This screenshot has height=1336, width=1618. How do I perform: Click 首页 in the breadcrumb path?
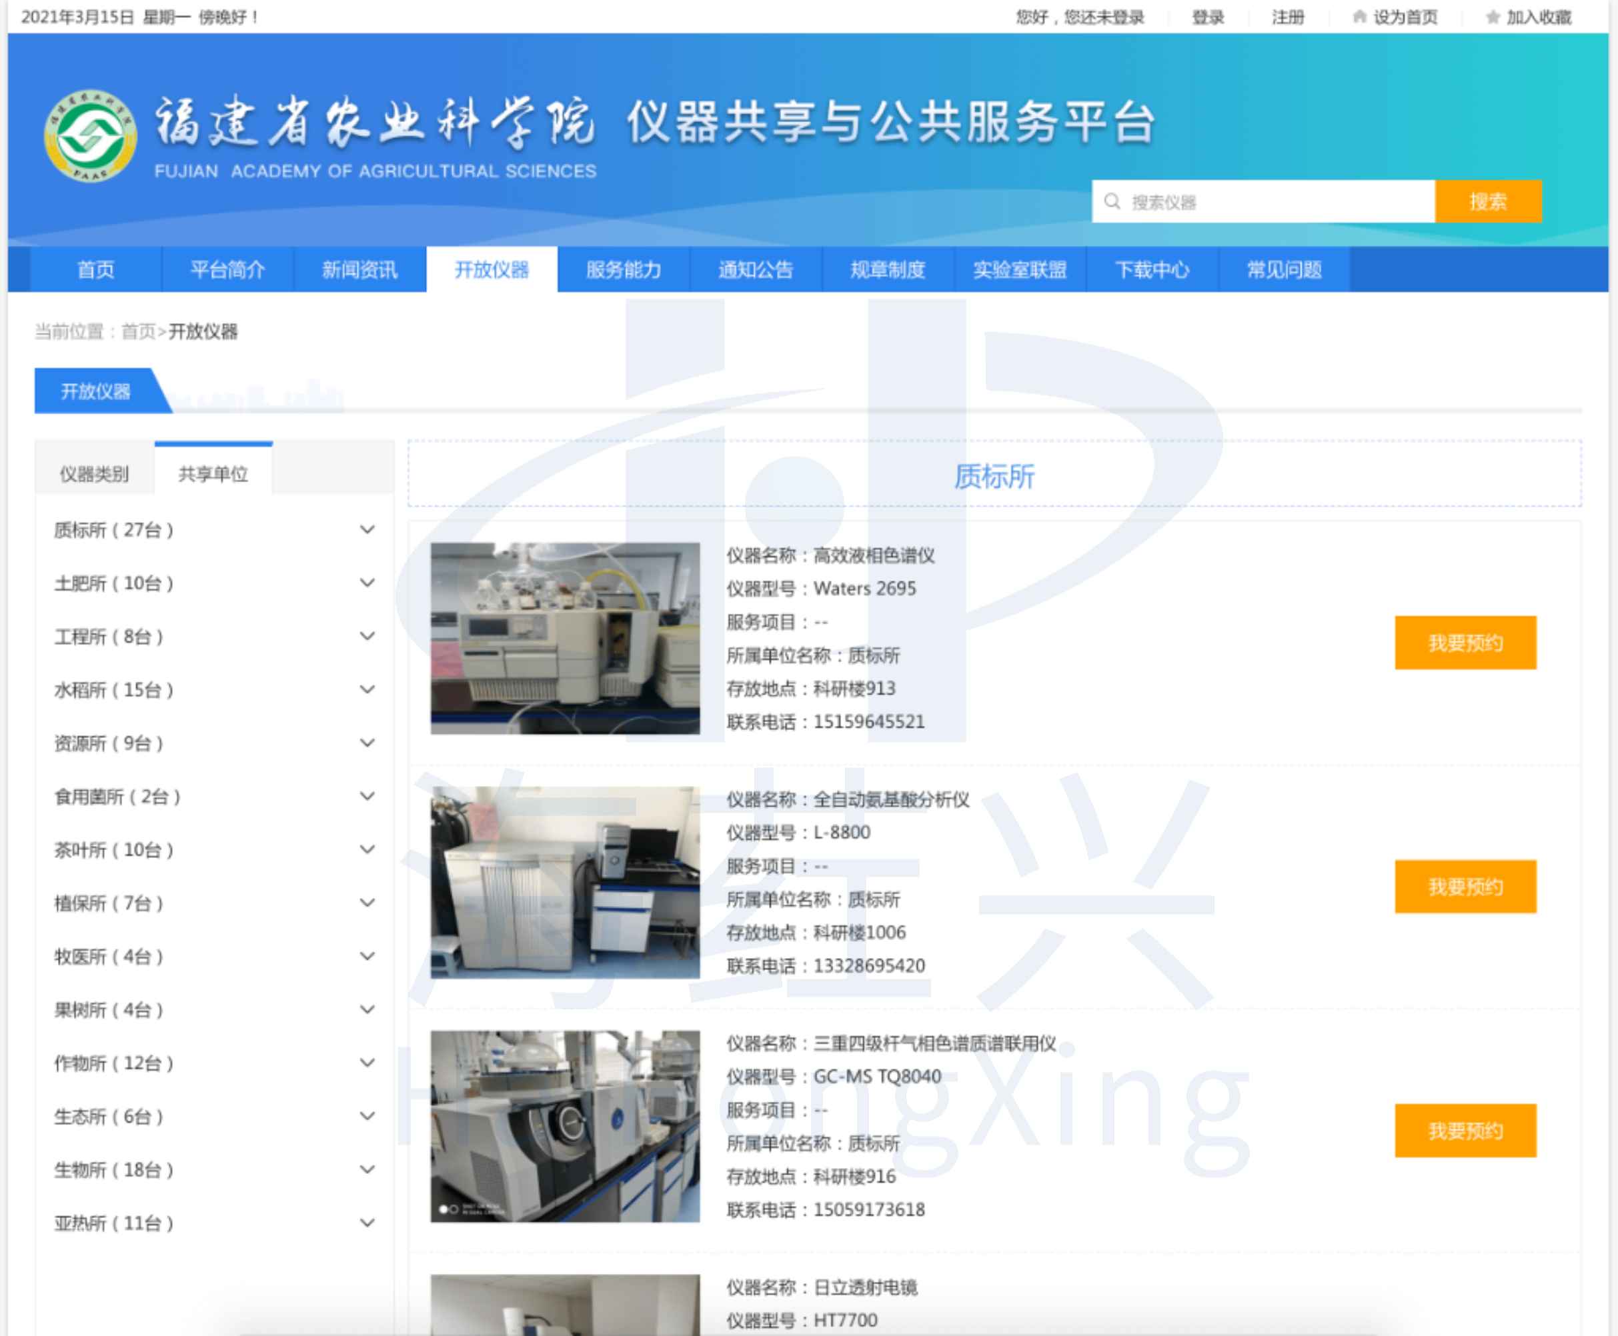click(139, 332)
